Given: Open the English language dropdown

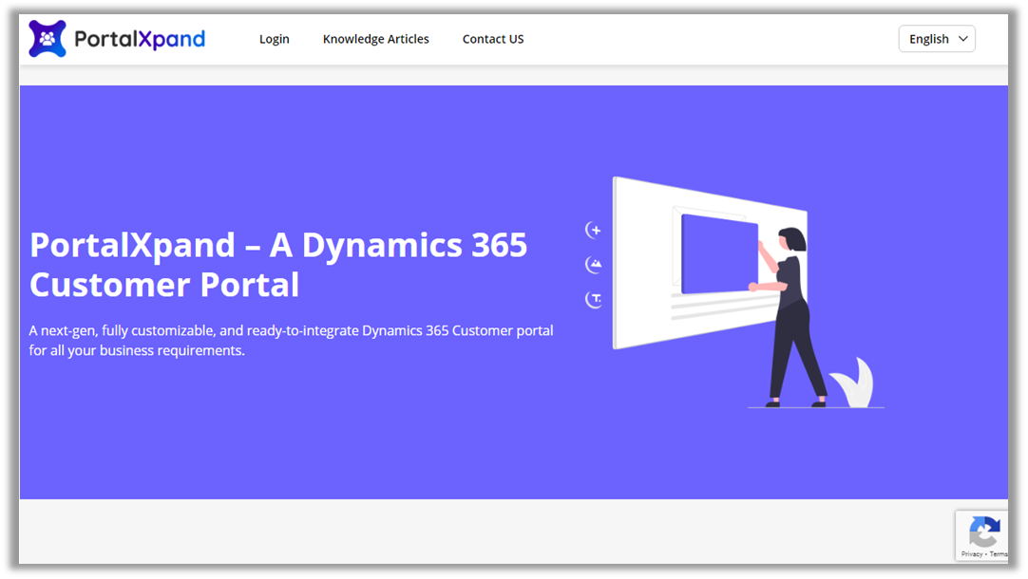Looking at the screenshot, I should 936,39.
